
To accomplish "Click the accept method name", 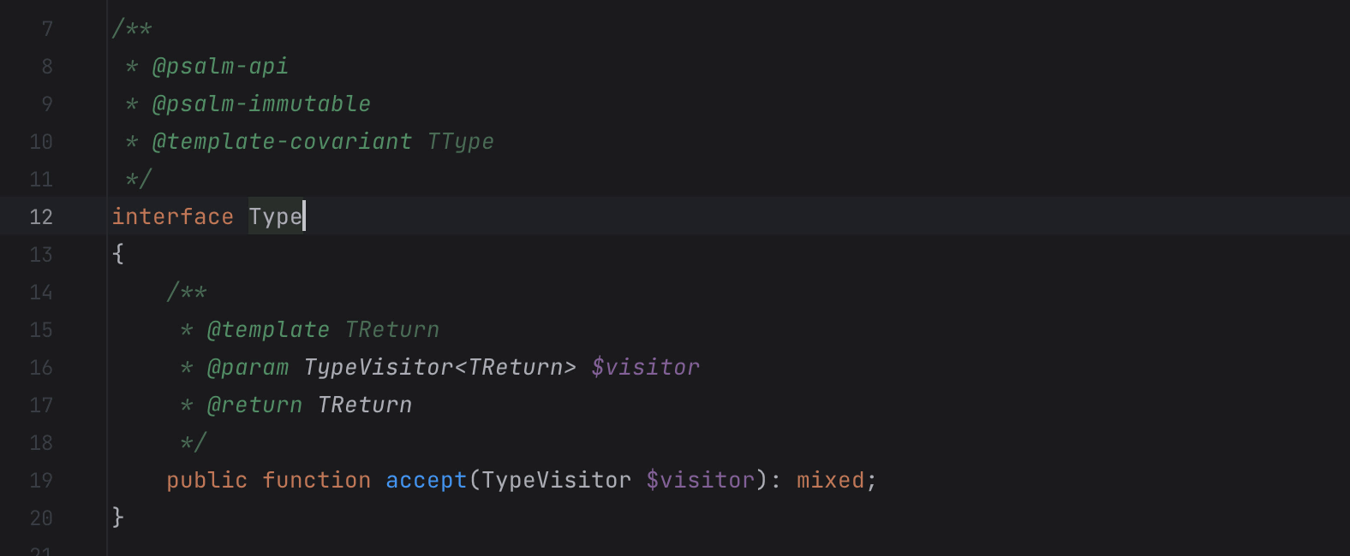I will [426, 481].
